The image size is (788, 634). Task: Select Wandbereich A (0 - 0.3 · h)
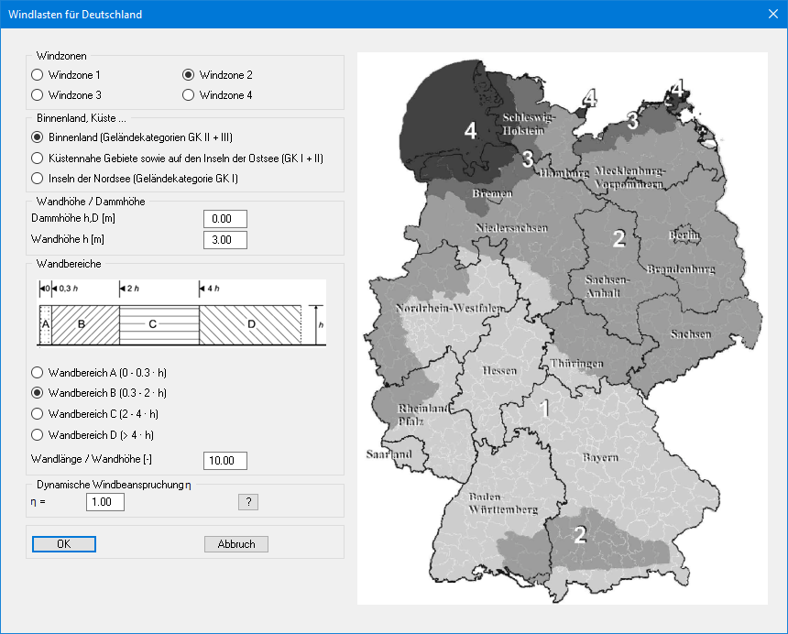(37, 371)
